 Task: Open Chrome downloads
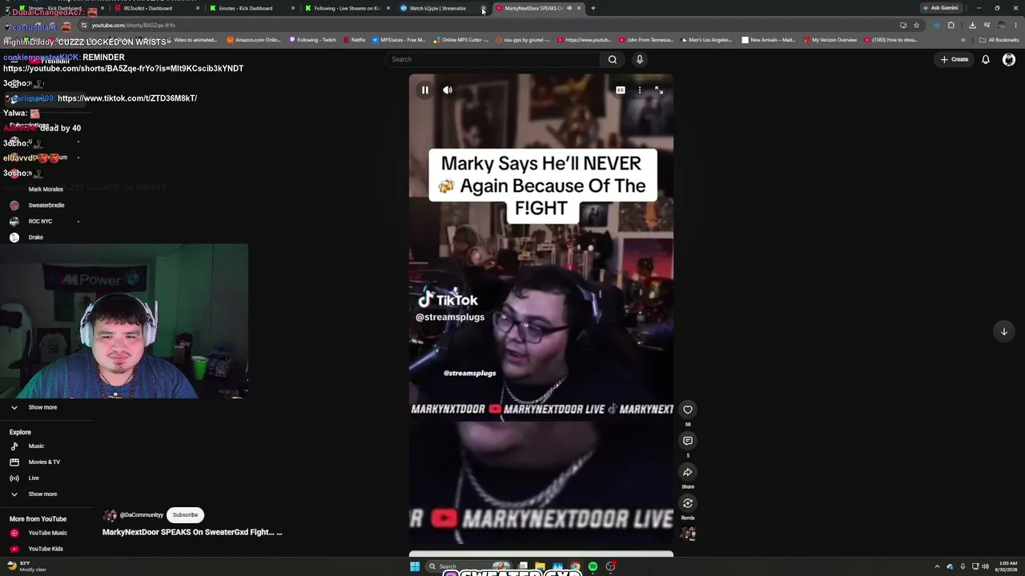[972, 25]
